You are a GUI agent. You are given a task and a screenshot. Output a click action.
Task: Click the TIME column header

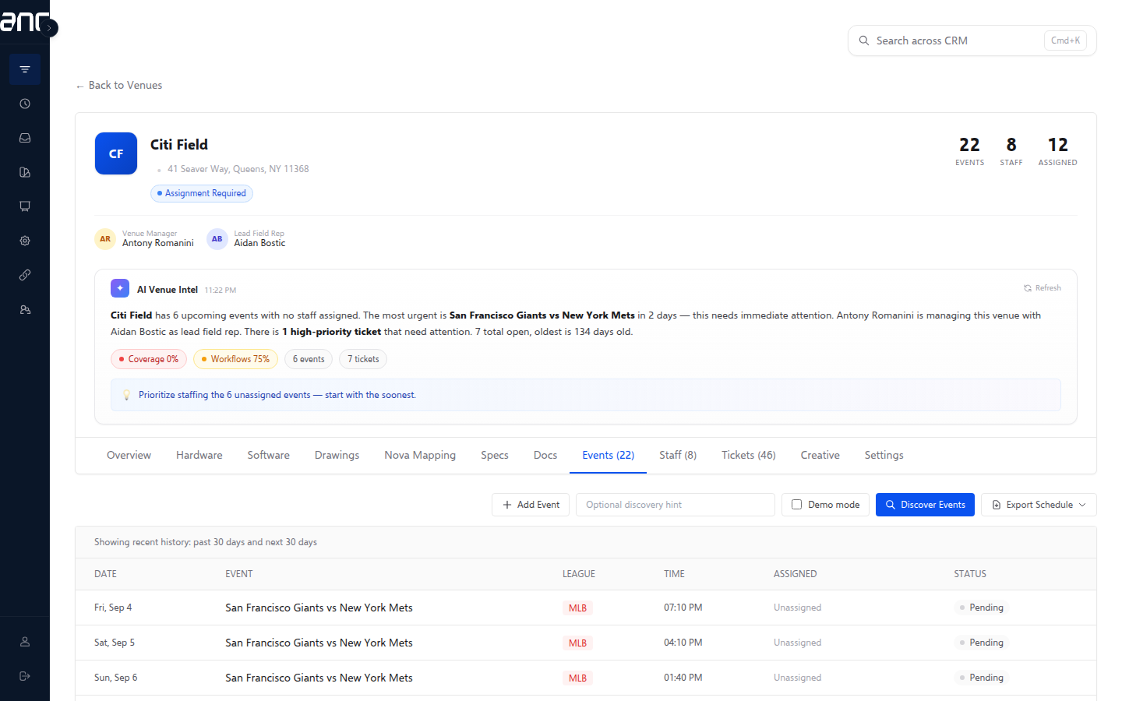point(674,574)
